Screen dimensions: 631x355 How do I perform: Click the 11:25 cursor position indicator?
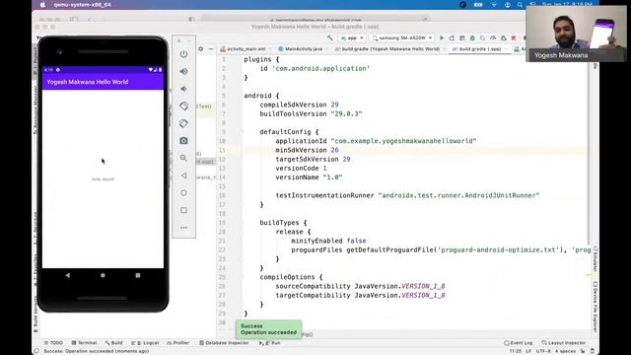pyautogui.click(x=515, y=351)
